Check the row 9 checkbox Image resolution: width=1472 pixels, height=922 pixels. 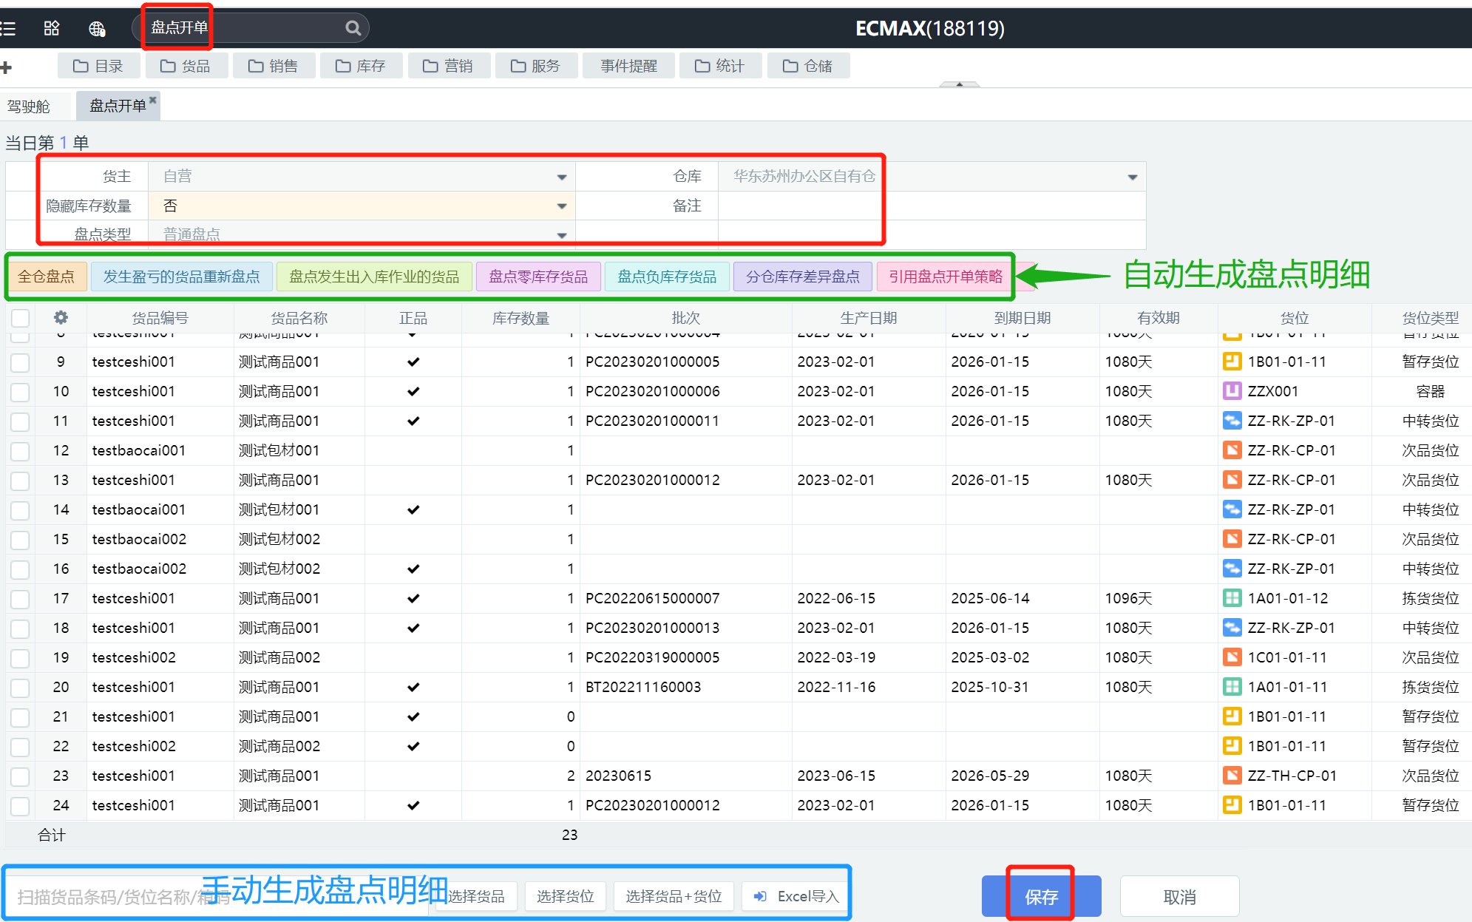[21, 362]
